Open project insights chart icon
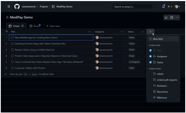The image size is (186, 113). [x=166, y=17]
